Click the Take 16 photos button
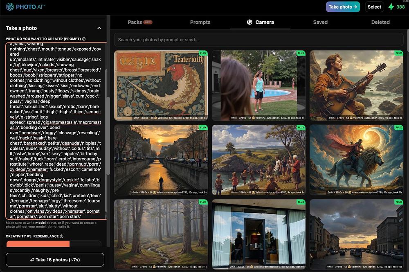 [55, 260]
